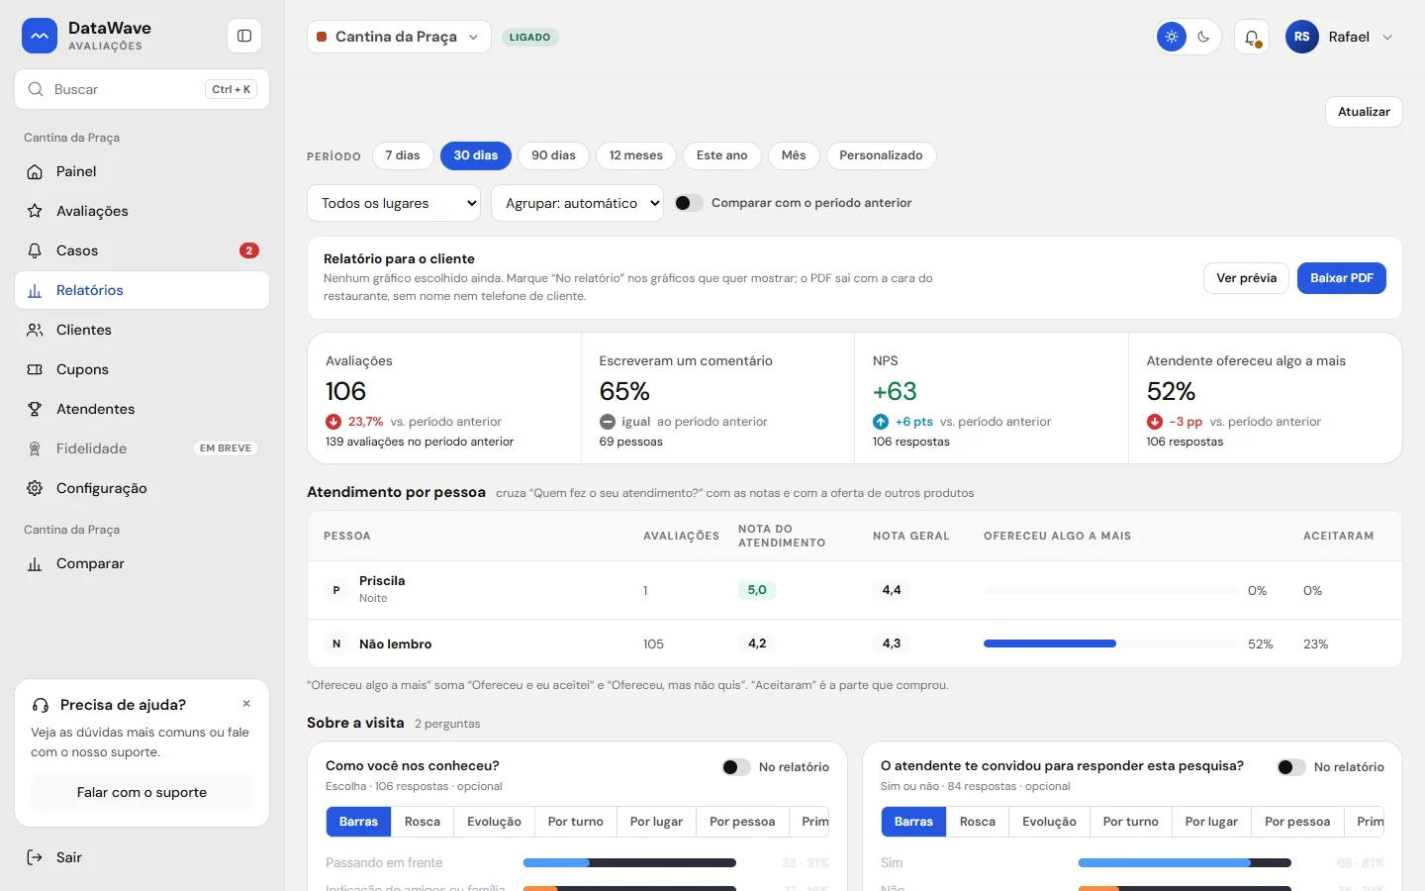
Task: Click Ver prévia button
Action: click(x=1246, y=278)
